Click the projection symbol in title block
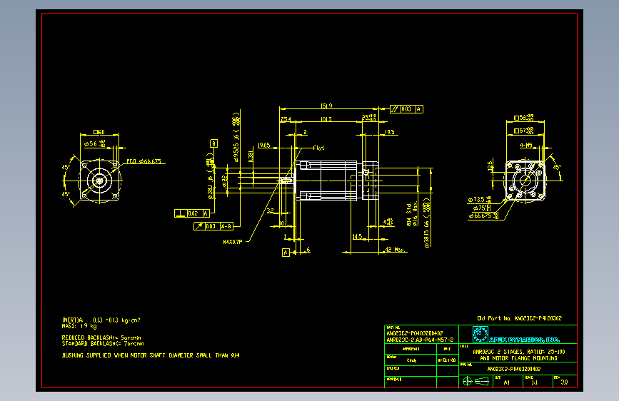619x401 pixels. [475, 381]
